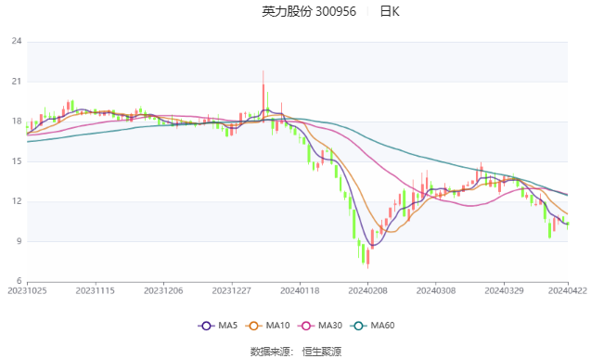Image resolution: width=591 pixels, height=359 pixels.
Task: Click the tallest red candlestick spike near 22
Action: coord(263,96)
